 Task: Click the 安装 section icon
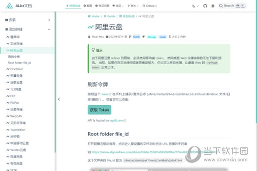(x=6, y=20)
